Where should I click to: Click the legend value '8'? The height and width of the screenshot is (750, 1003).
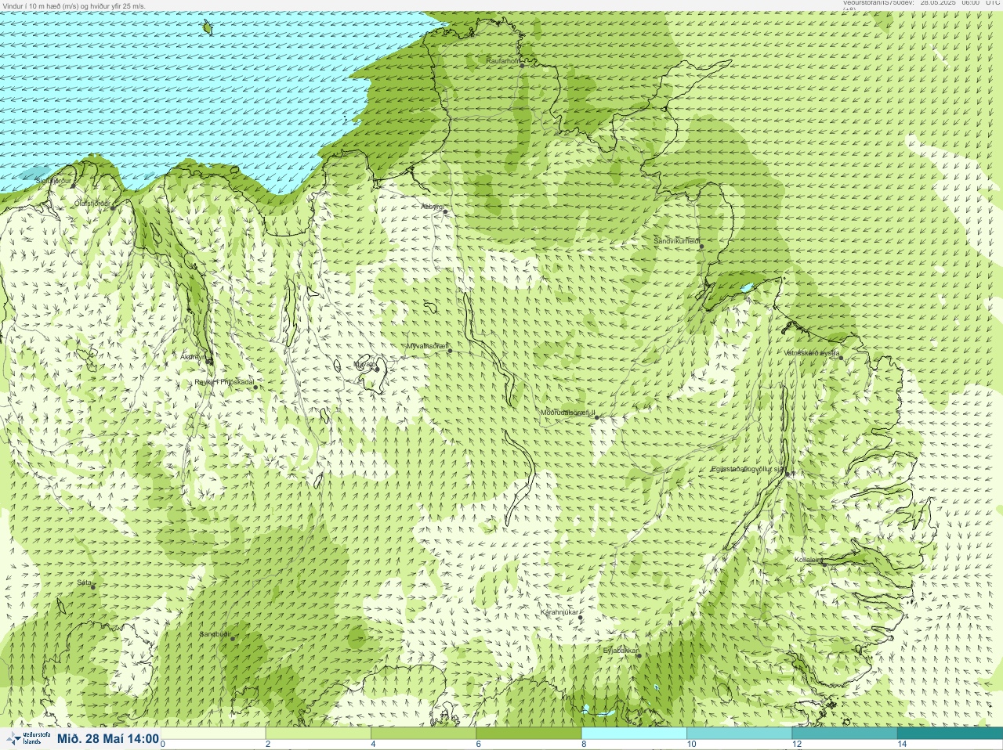pyautogui.click(x=585, y=745)
